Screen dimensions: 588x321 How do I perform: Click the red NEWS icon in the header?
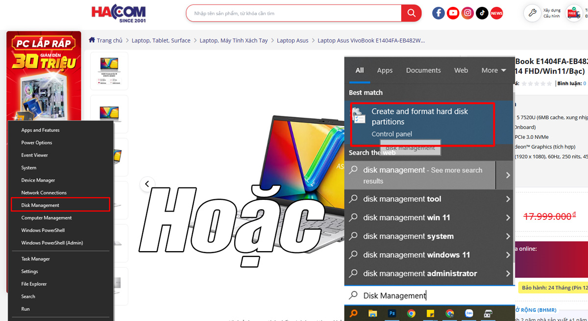point(496,13)
